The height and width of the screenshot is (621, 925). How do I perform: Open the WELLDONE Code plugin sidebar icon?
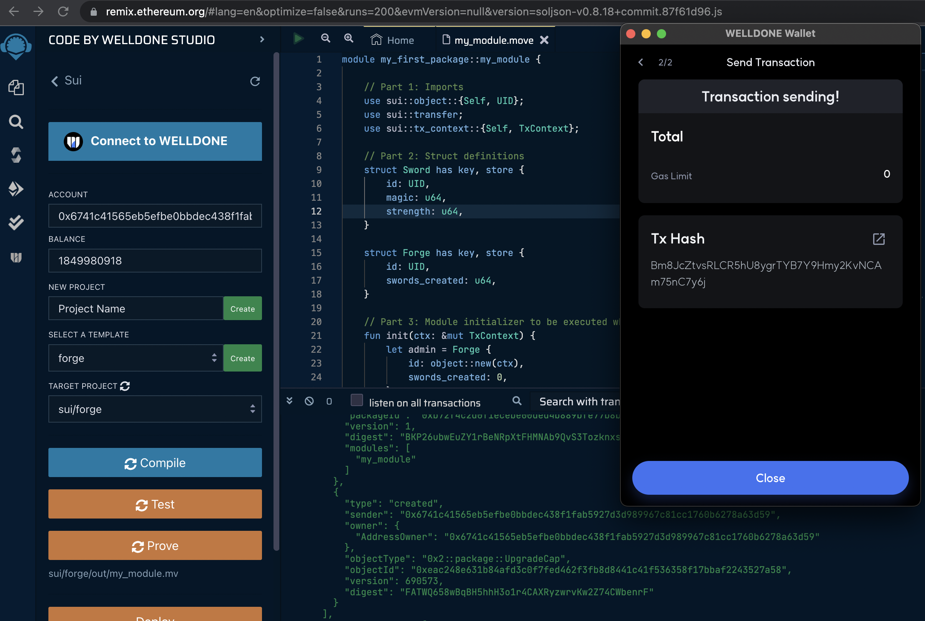(16, 258)
